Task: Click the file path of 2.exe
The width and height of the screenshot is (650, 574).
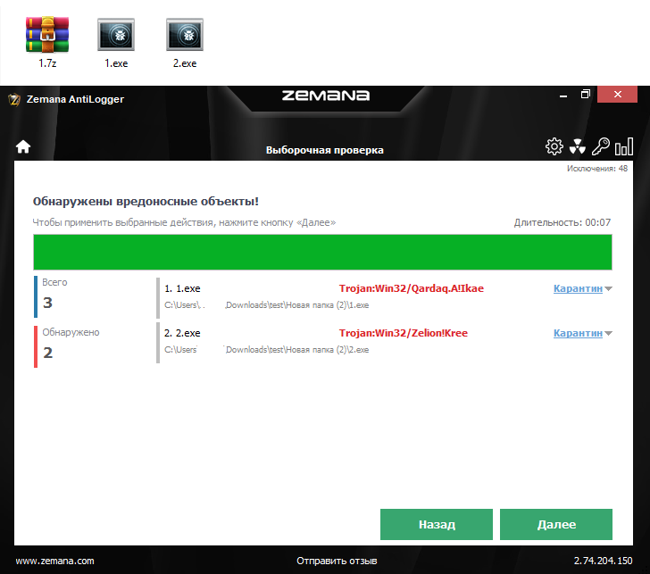Action: [x=267, y=350]
